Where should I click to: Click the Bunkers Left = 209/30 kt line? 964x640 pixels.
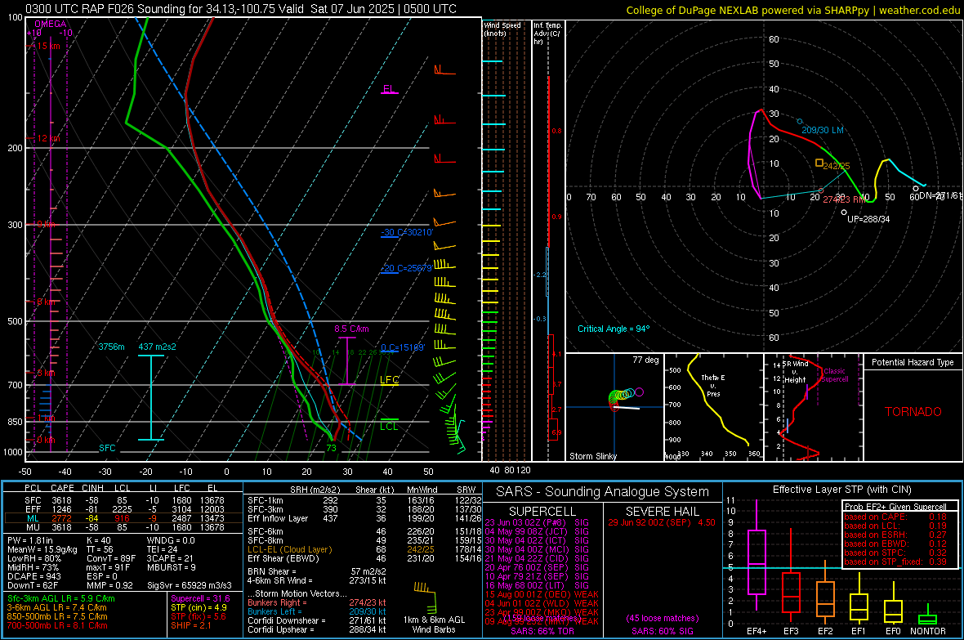click(317, 611)
